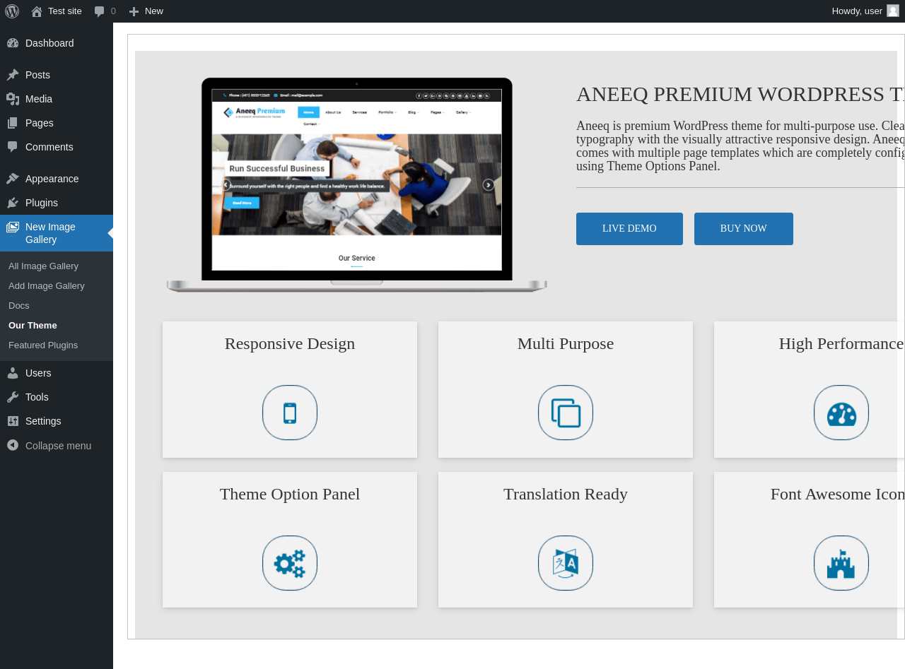Click the LIVE DEMO button
The image size is (905, 669).
[x=629, y=229]
